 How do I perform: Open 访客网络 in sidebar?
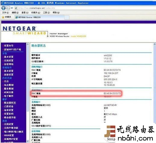coord(9,64)
